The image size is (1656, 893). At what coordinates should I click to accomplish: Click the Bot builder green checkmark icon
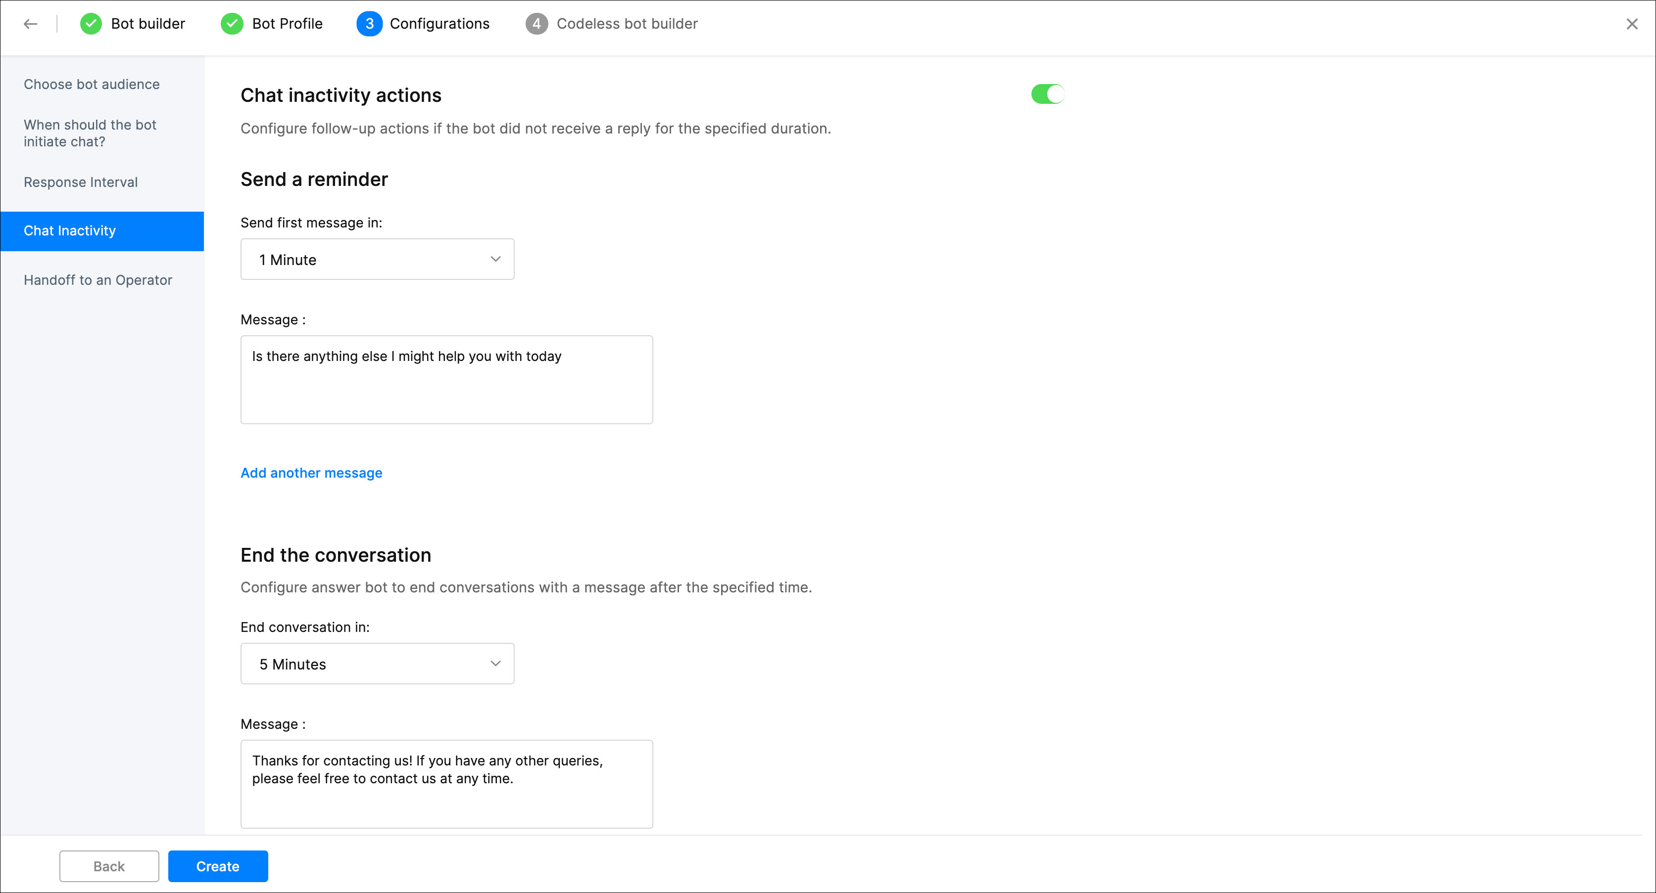point(91,24)
